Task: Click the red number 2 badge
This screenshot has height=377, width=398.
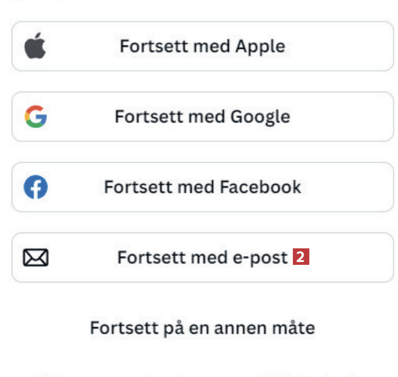Action: pyautogui.click(x=301, y=257)
